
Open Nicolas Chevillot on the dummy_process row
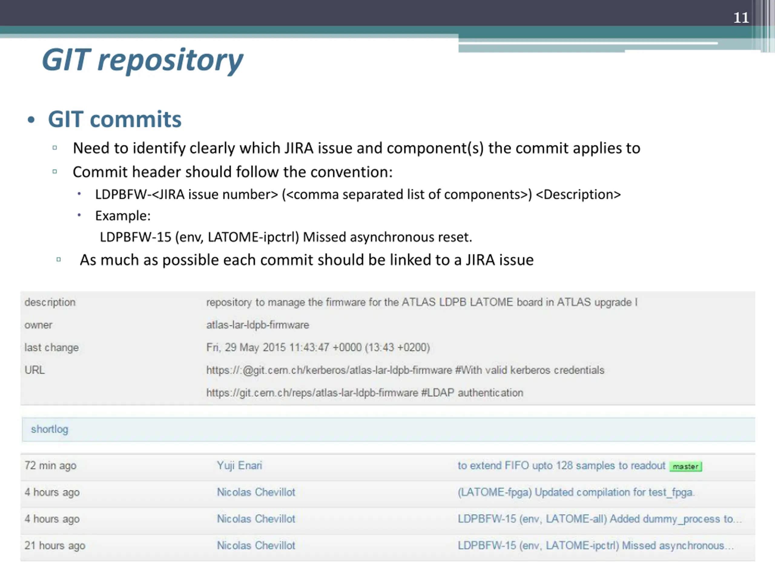click(x=256, y=519)
